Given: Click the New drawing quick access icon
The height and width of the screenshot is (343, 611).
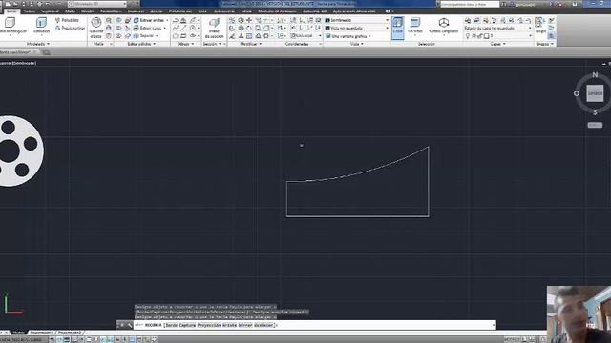Looking at the screenshot, I should [8, 4].
